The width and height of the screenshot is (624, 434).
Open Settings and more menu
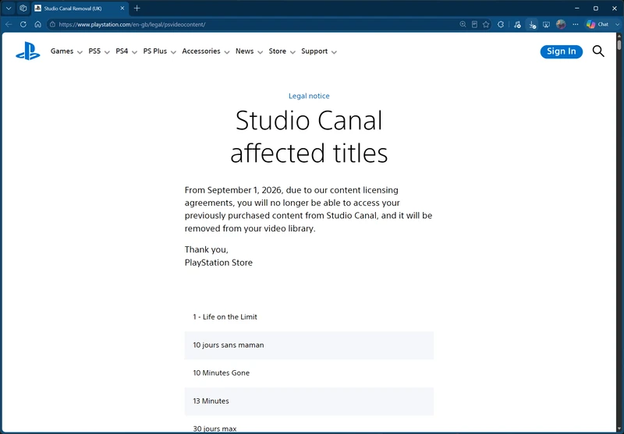pyautogui.click(x=576, y=24)
